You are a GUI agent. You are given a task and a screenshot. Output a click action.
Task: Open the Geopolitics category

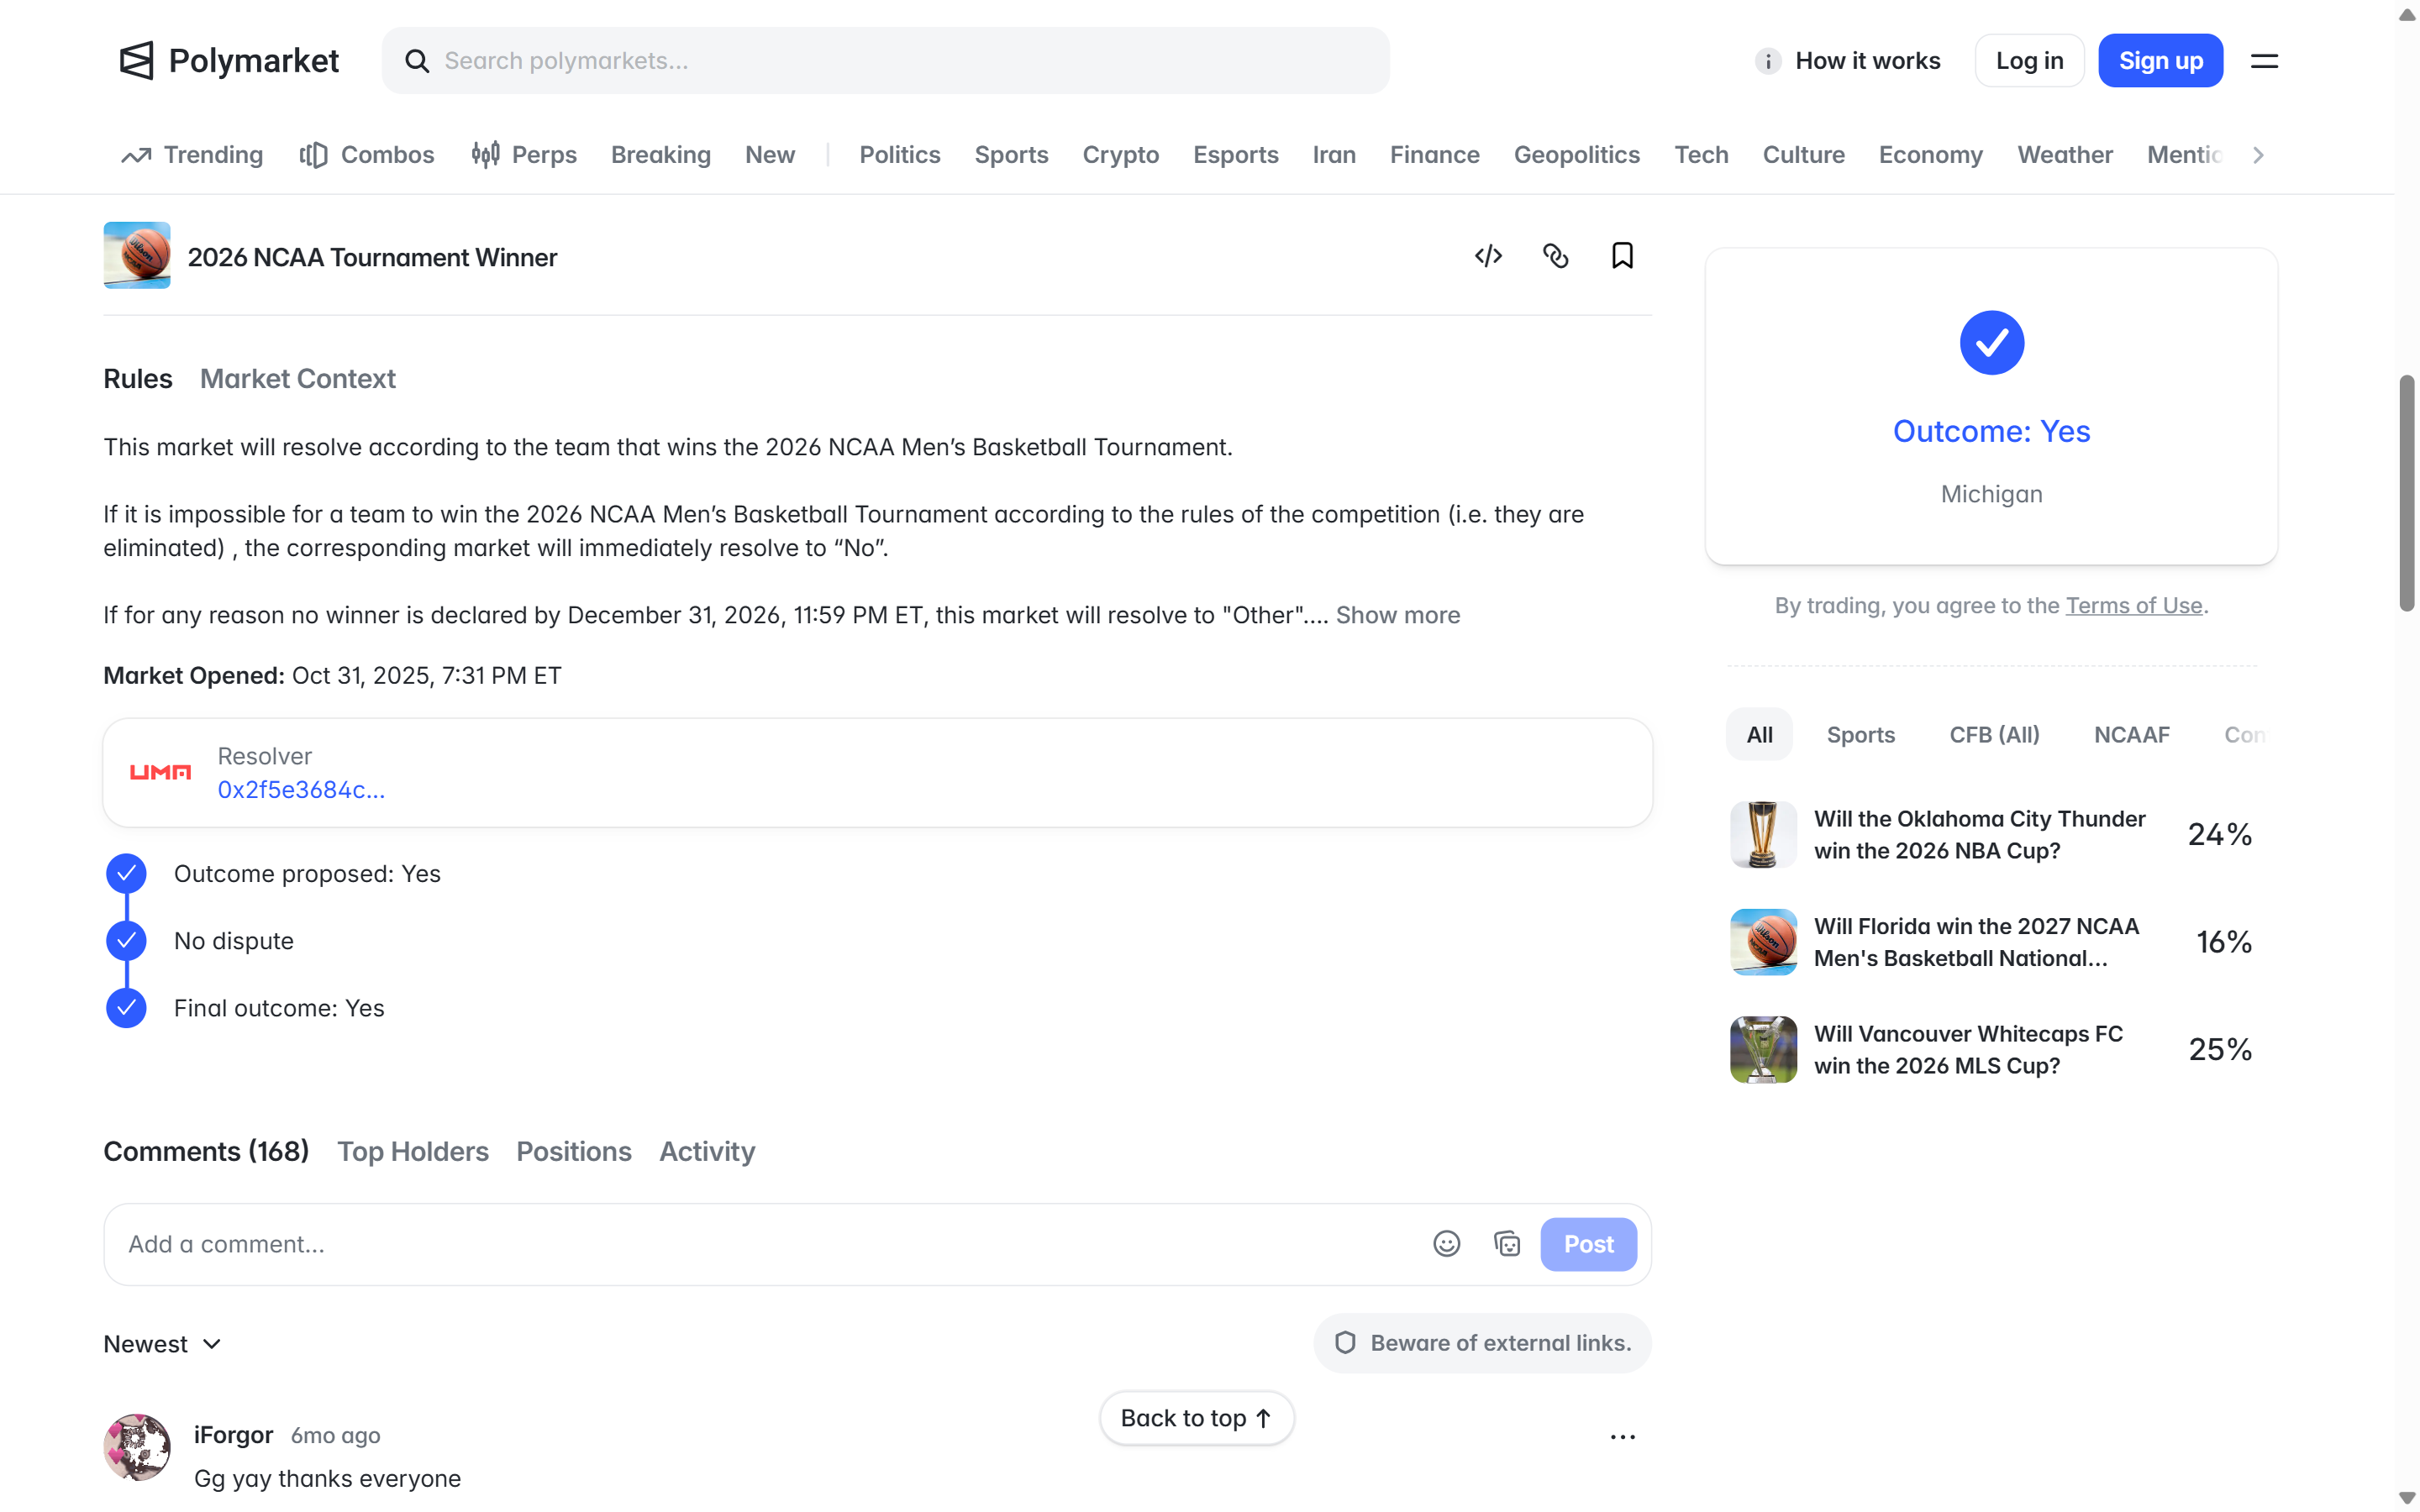pyautogui.click(x=1576, y=155)
